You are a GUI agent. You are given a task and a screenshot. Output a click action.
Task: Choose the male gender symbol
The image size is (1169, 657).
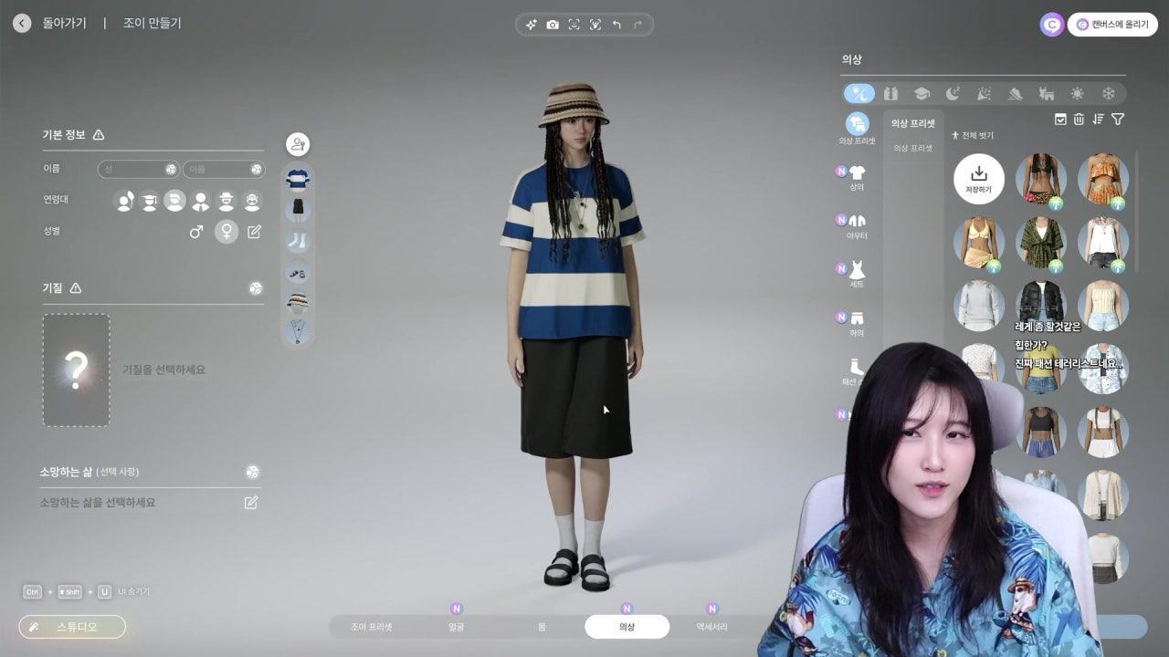point(196,232)
